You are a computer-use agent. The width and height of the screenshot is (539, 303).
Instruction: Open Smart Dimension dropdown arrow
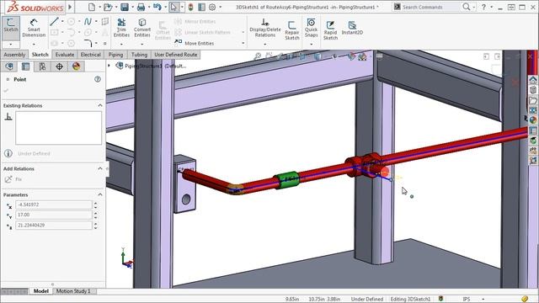(34, 45)
